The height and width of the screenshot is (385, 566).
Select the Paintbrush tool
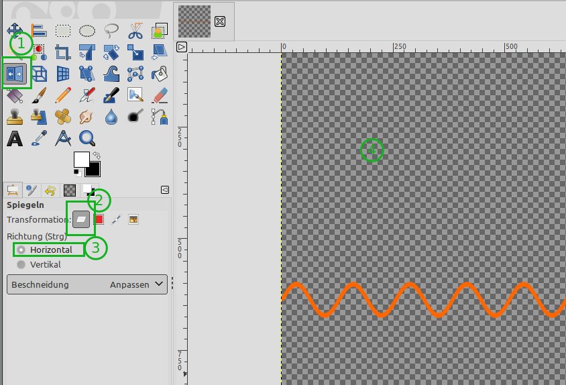[39, 95]
